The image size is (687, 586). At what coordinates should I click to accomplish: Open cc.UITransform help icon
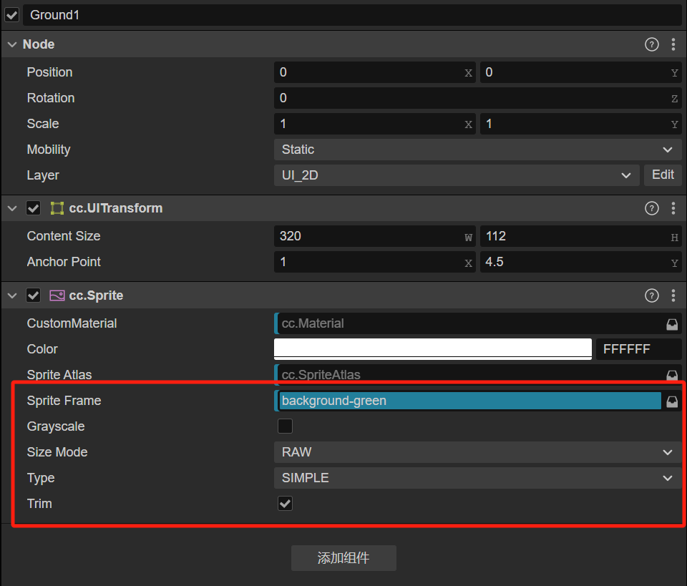(651, 208)
